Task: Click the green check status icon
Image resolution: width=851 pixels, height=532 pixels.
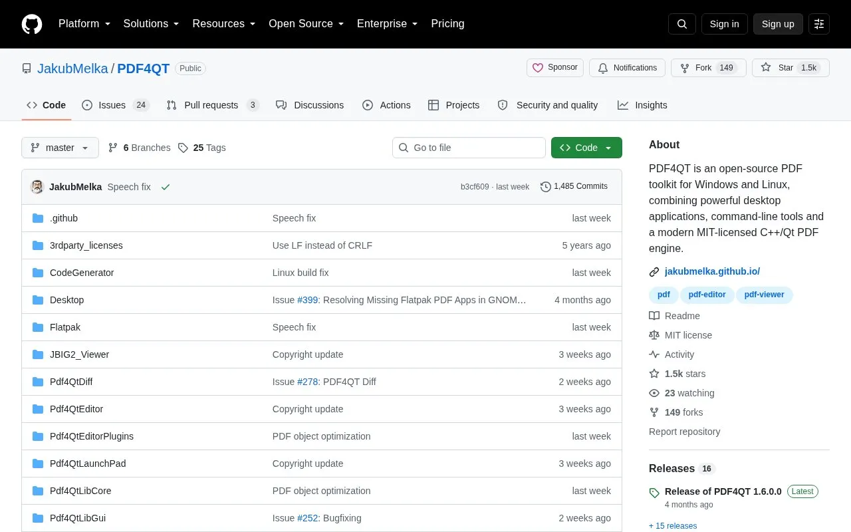Action: pos(166,187)
